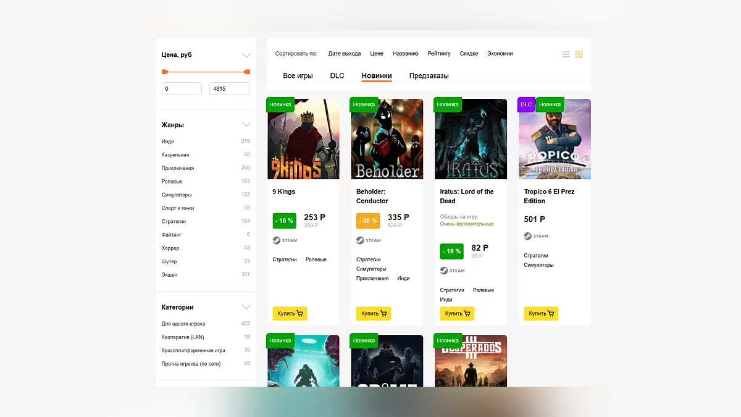This screenshot has width=741, height=417.
Task: Click the -36 % discount badge
Action: pos(368,221)
